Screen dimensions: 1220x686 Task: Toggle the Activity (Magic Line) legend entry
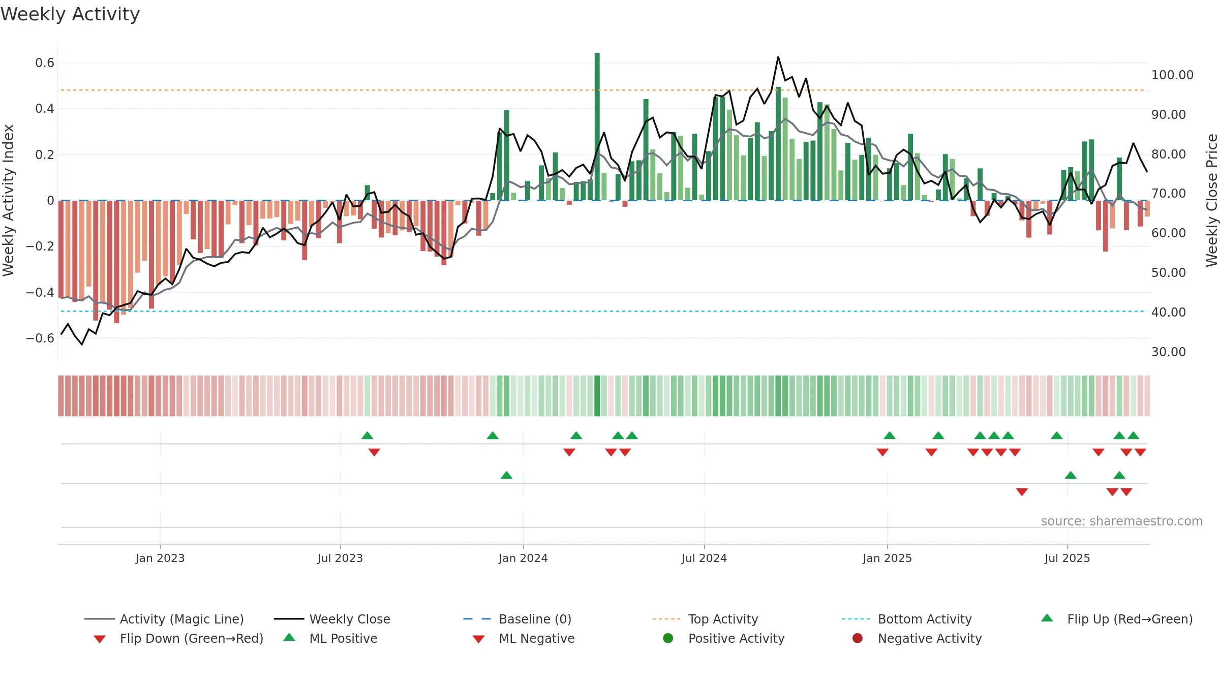point(164,619)
